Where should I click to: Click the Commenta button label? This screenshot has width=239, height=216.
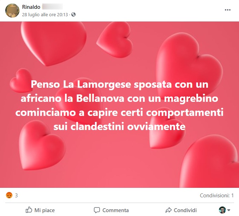tap(115, 210)
